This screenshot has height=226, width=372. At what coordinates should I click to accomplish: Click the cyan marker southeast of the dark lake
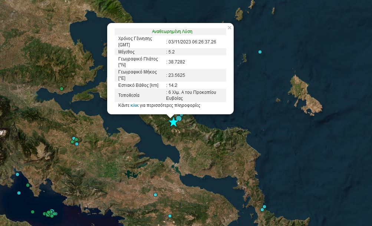pyautogui.click(x=155, y=195)
